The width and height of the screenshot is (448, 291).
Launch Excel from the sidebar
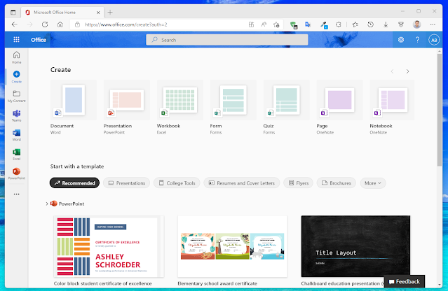coord(17,155)
